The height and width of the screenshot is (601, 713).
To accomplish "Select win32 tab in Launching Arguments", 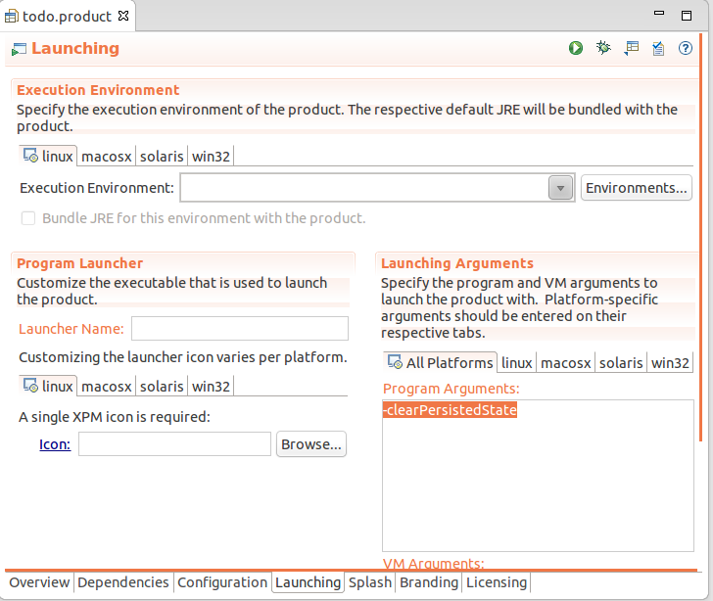I will click(x=670, y=363).
